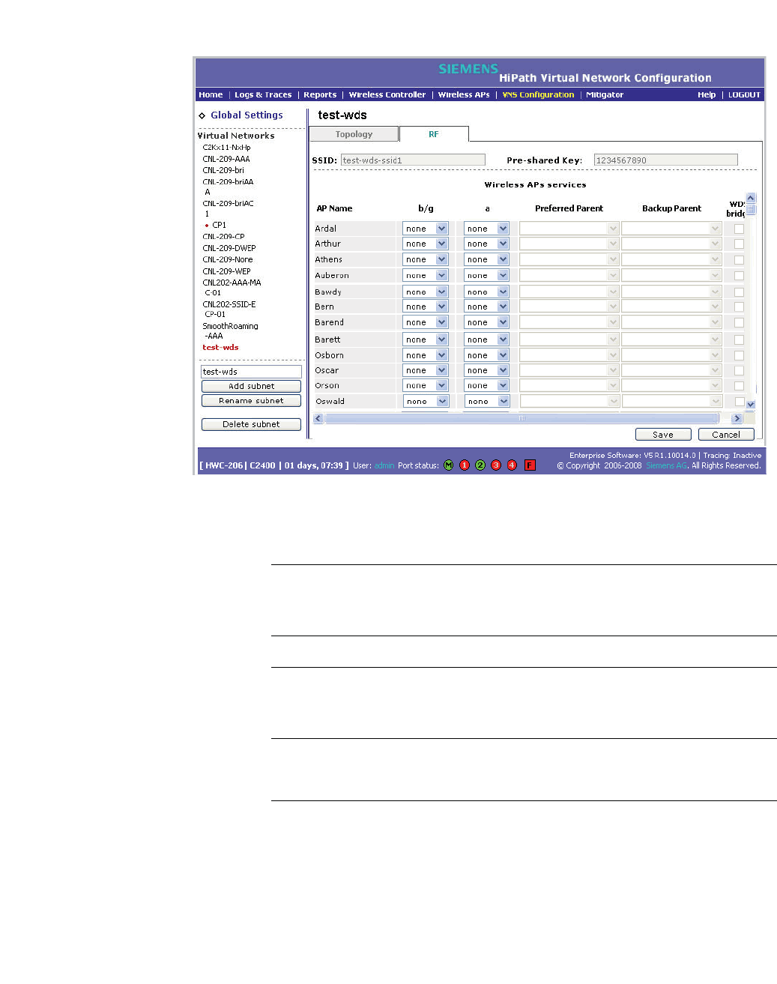Switch to the RF tab

434,134
